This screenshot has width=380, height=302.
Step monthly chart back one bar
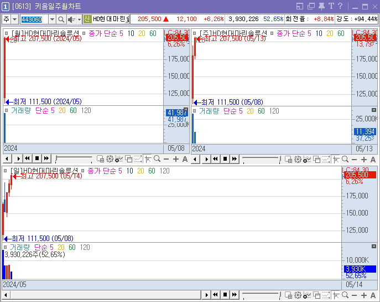(7, 159)
